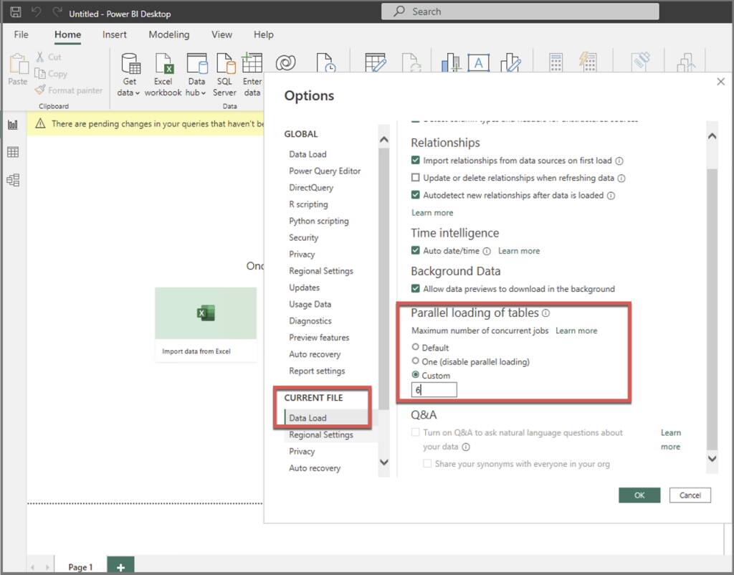This screenshot has width=734, height=575.
Task: Click the Enter data icon
Action: click(252, 70)
